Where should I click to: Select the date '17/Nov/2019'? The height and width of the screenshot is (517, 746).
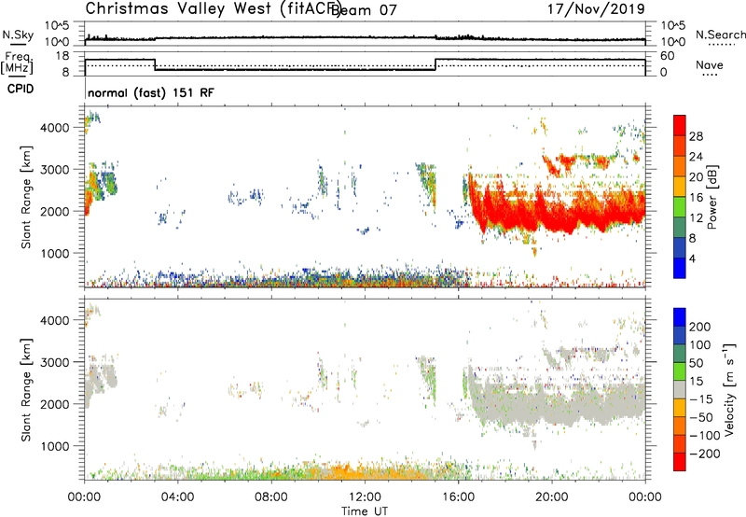[596, 8]
